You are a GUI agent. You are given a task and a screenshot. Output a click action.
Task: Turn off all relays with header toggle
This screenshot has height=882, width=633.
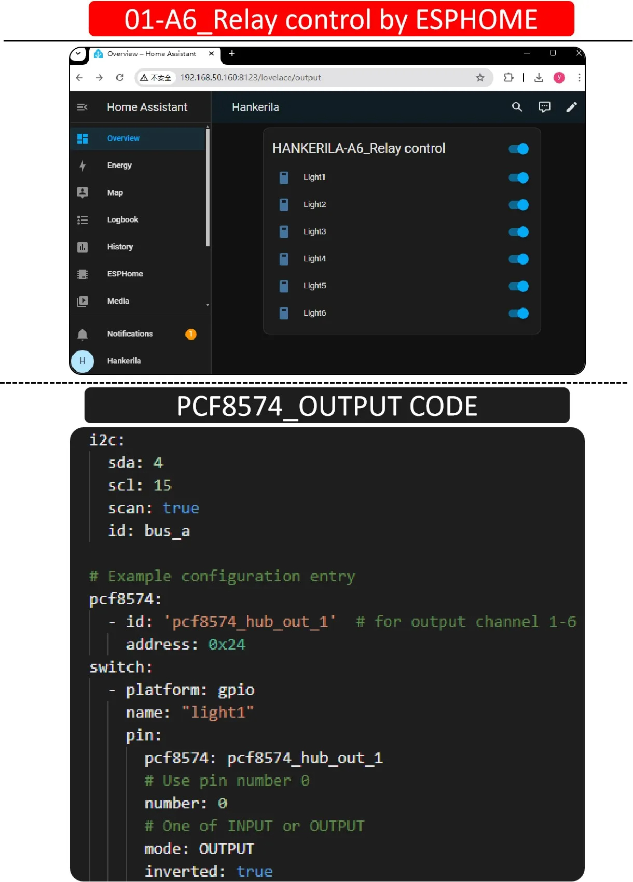[x=518, y=149]
